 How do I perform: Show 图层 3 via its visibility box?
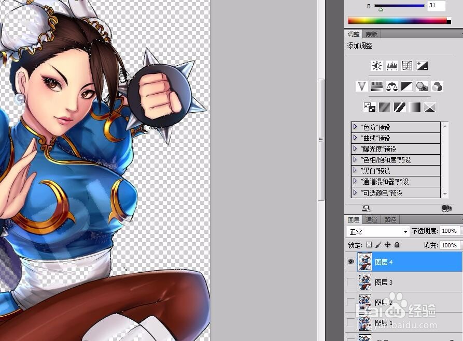click(x=351, y=282)
